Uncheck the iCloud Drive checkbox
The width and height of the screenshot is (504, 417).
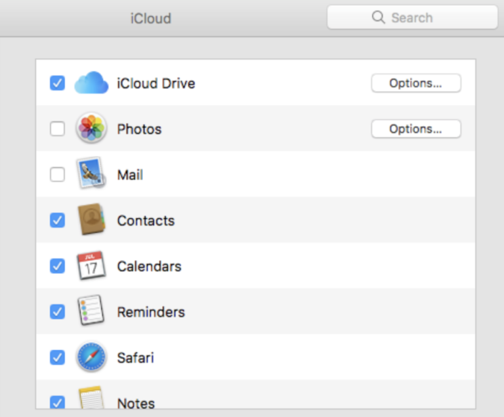click(57, 83)
